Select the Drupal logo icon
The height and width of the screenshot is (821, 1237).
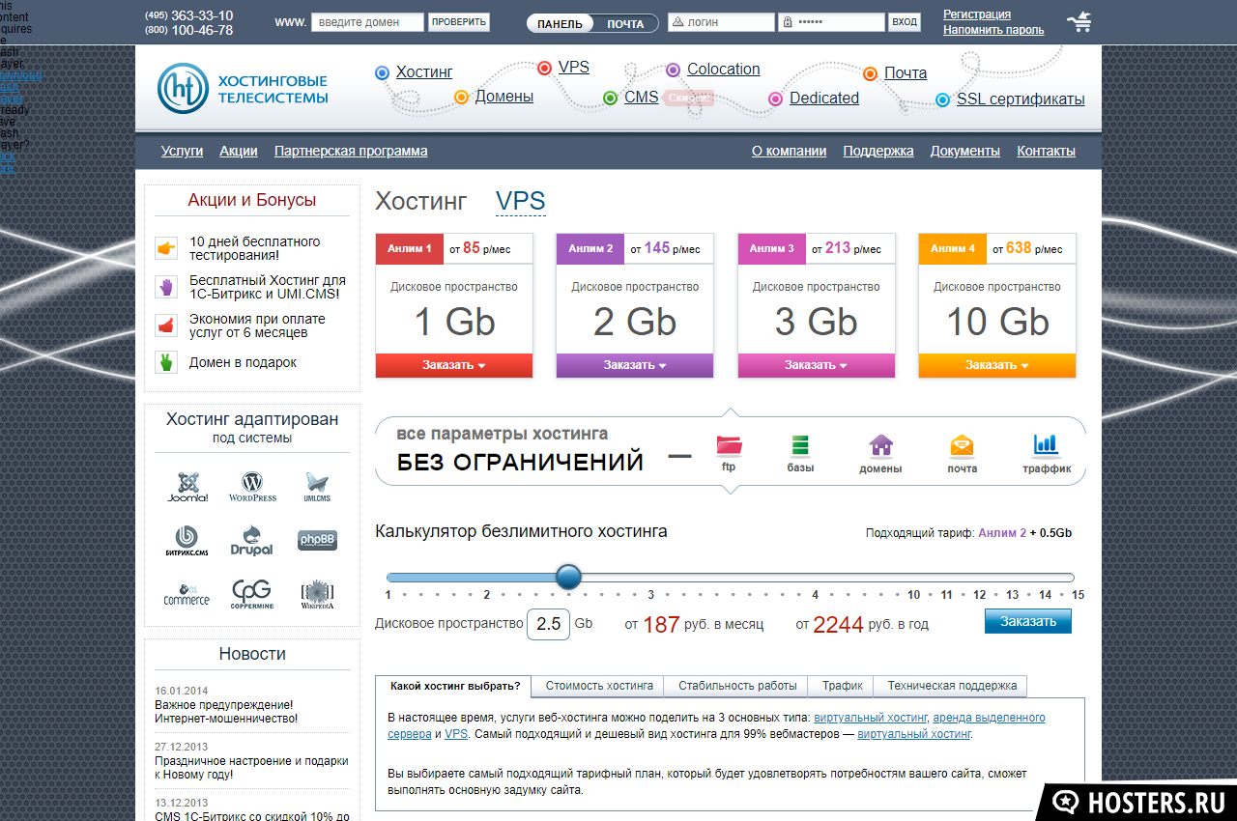point(251,539)
